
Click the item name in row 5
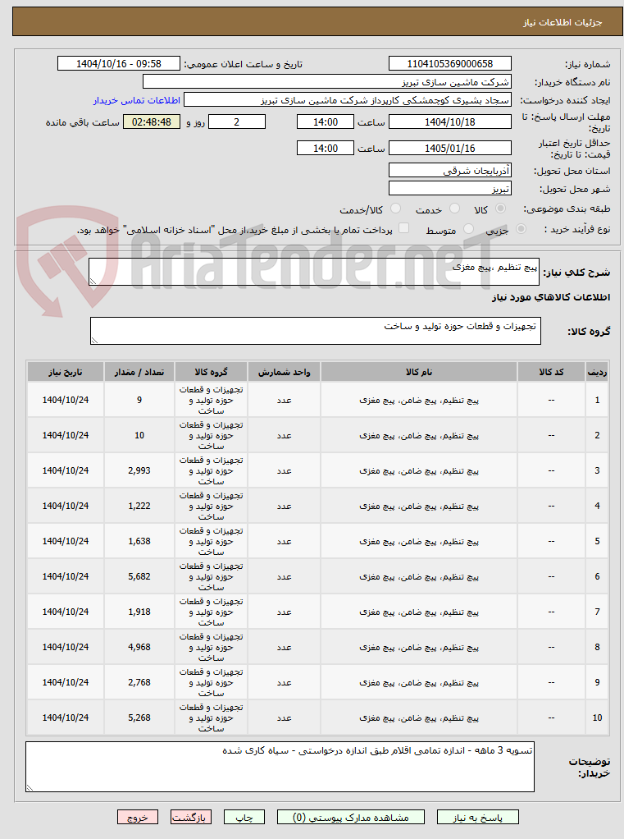[419, 541]
